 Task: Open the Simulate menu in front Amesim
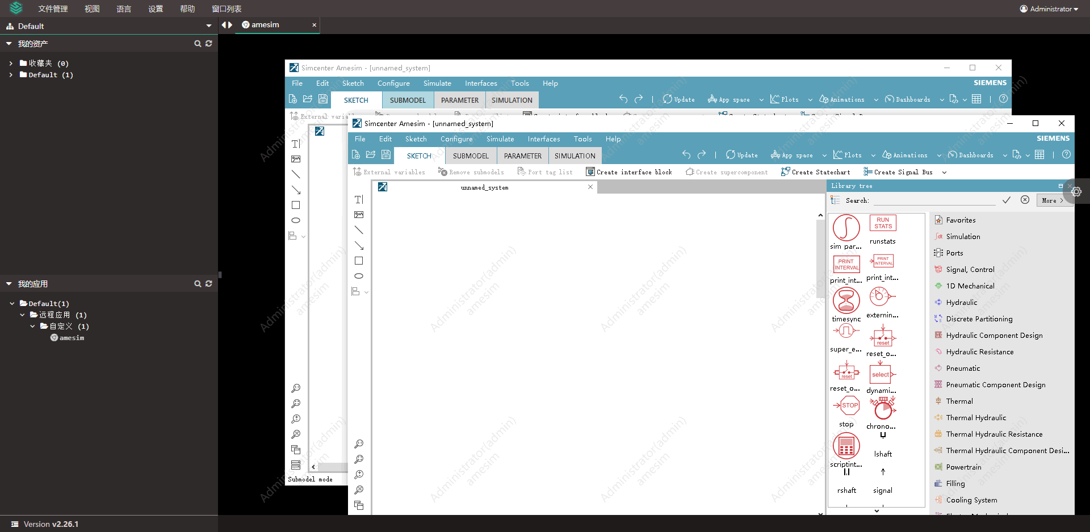500,139
